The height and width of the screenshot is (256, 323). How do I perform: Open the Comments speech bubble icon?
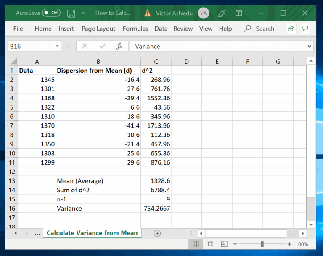[305, 28]
